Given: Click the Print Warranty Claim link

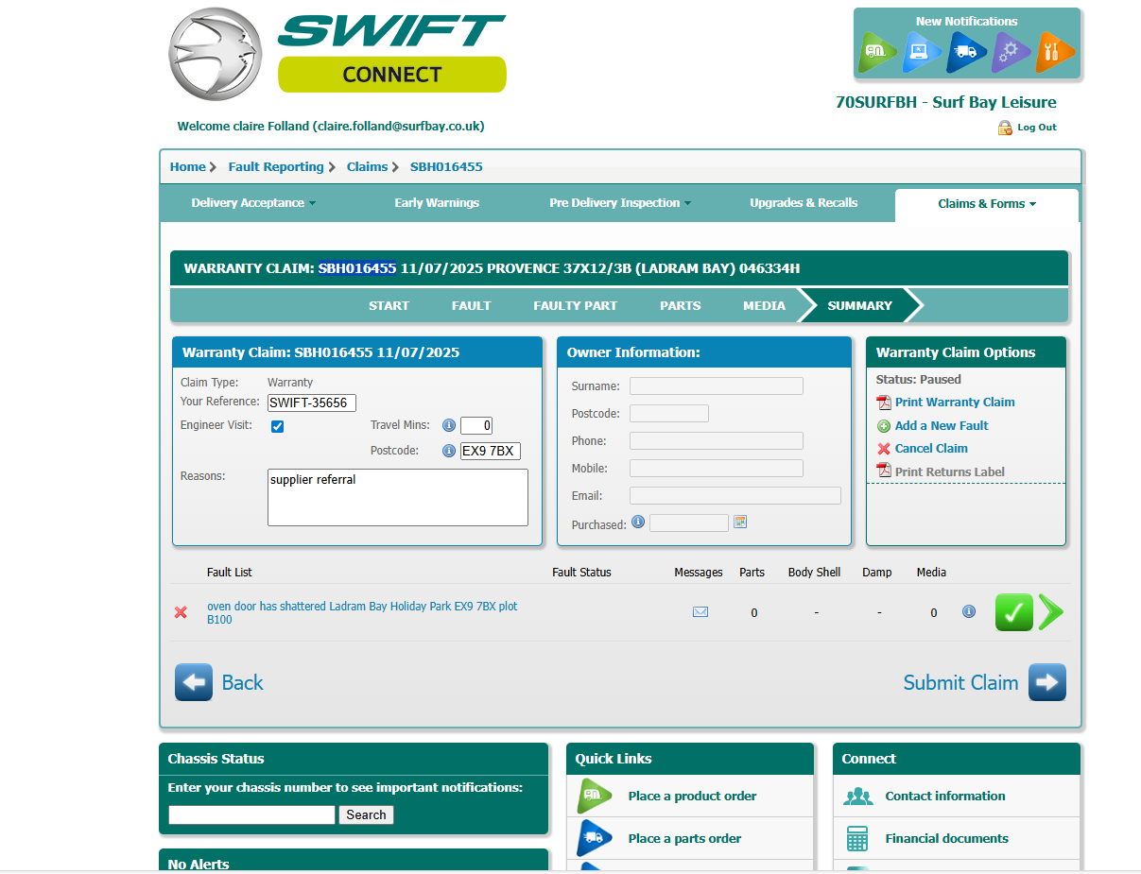Looking at the screenshot, I should click(955, 403).
